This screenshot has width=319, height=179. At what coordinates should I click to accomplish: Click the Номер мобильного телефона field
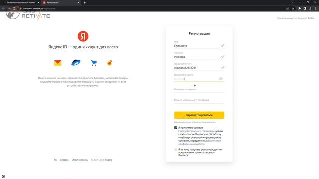click(x=199, y=100)
